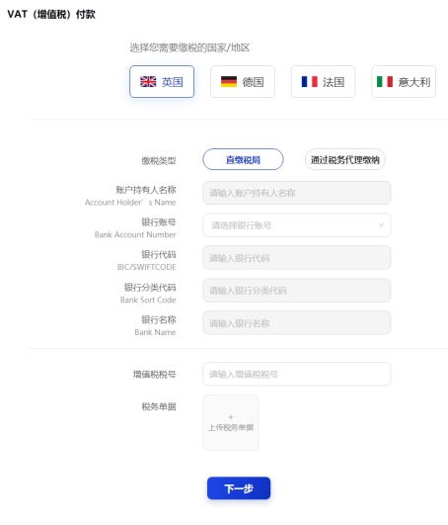Choose 直缴税局 tax payment type
This screenshot has height=525, width=448.
(243, 159)
